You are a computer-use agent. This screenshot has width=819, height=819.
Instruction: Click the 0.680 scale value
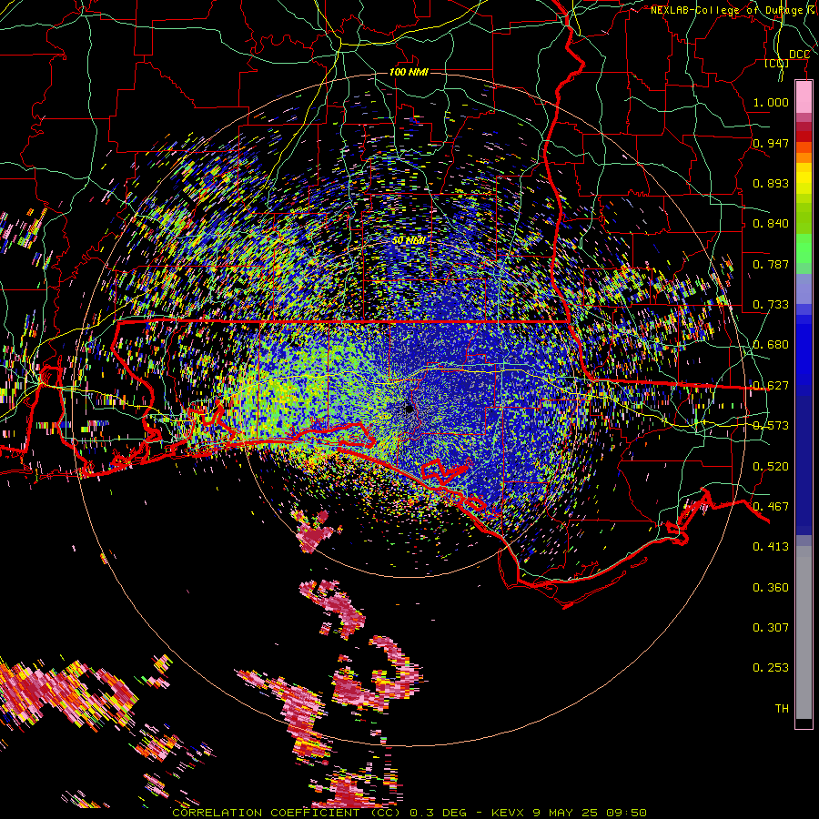771,345
